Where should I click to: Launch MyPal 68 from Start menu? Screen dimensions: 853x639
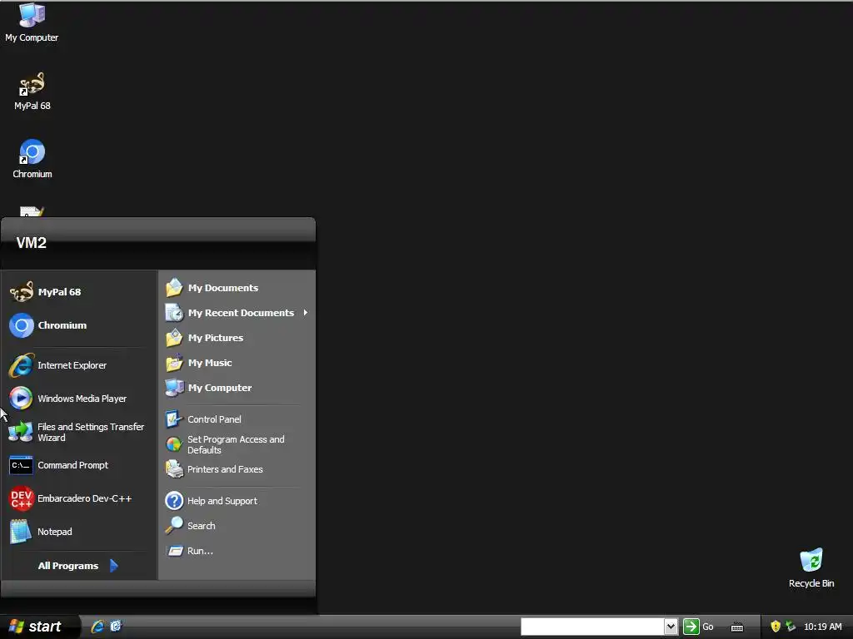(79, 292)
